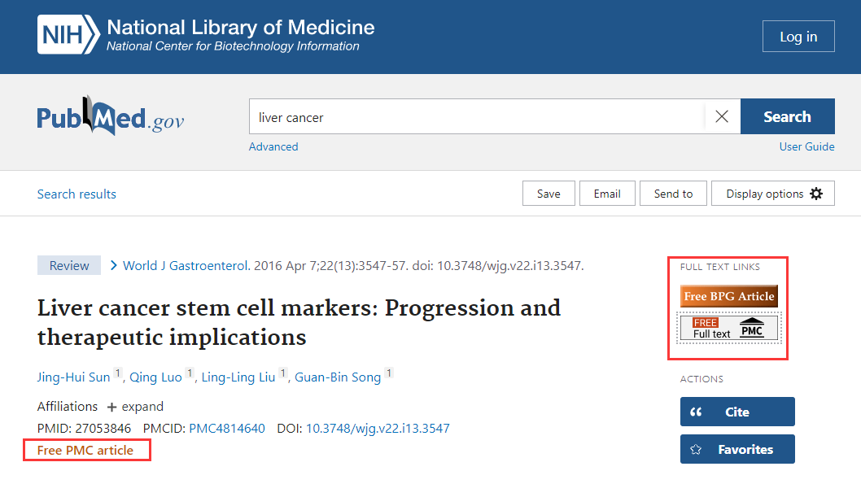This screenshot has width=861, height=484.
Task: Expand the author Affiliations
Action: [x=135, y=407]
